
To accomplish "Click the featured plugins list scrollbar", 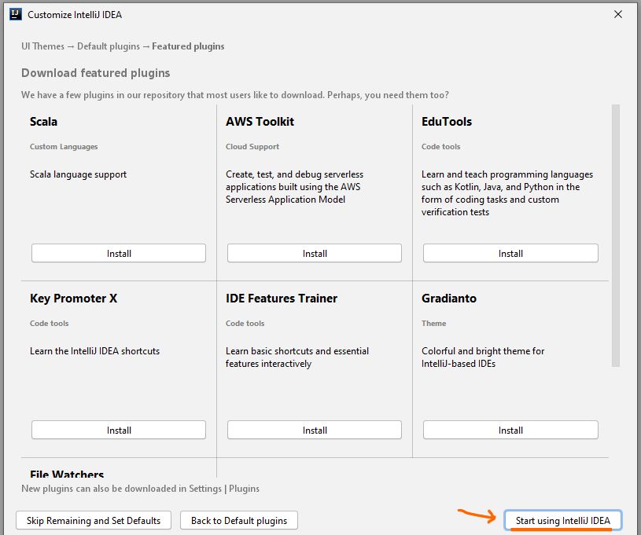I will pyautogui.click(x=616, y=236).
